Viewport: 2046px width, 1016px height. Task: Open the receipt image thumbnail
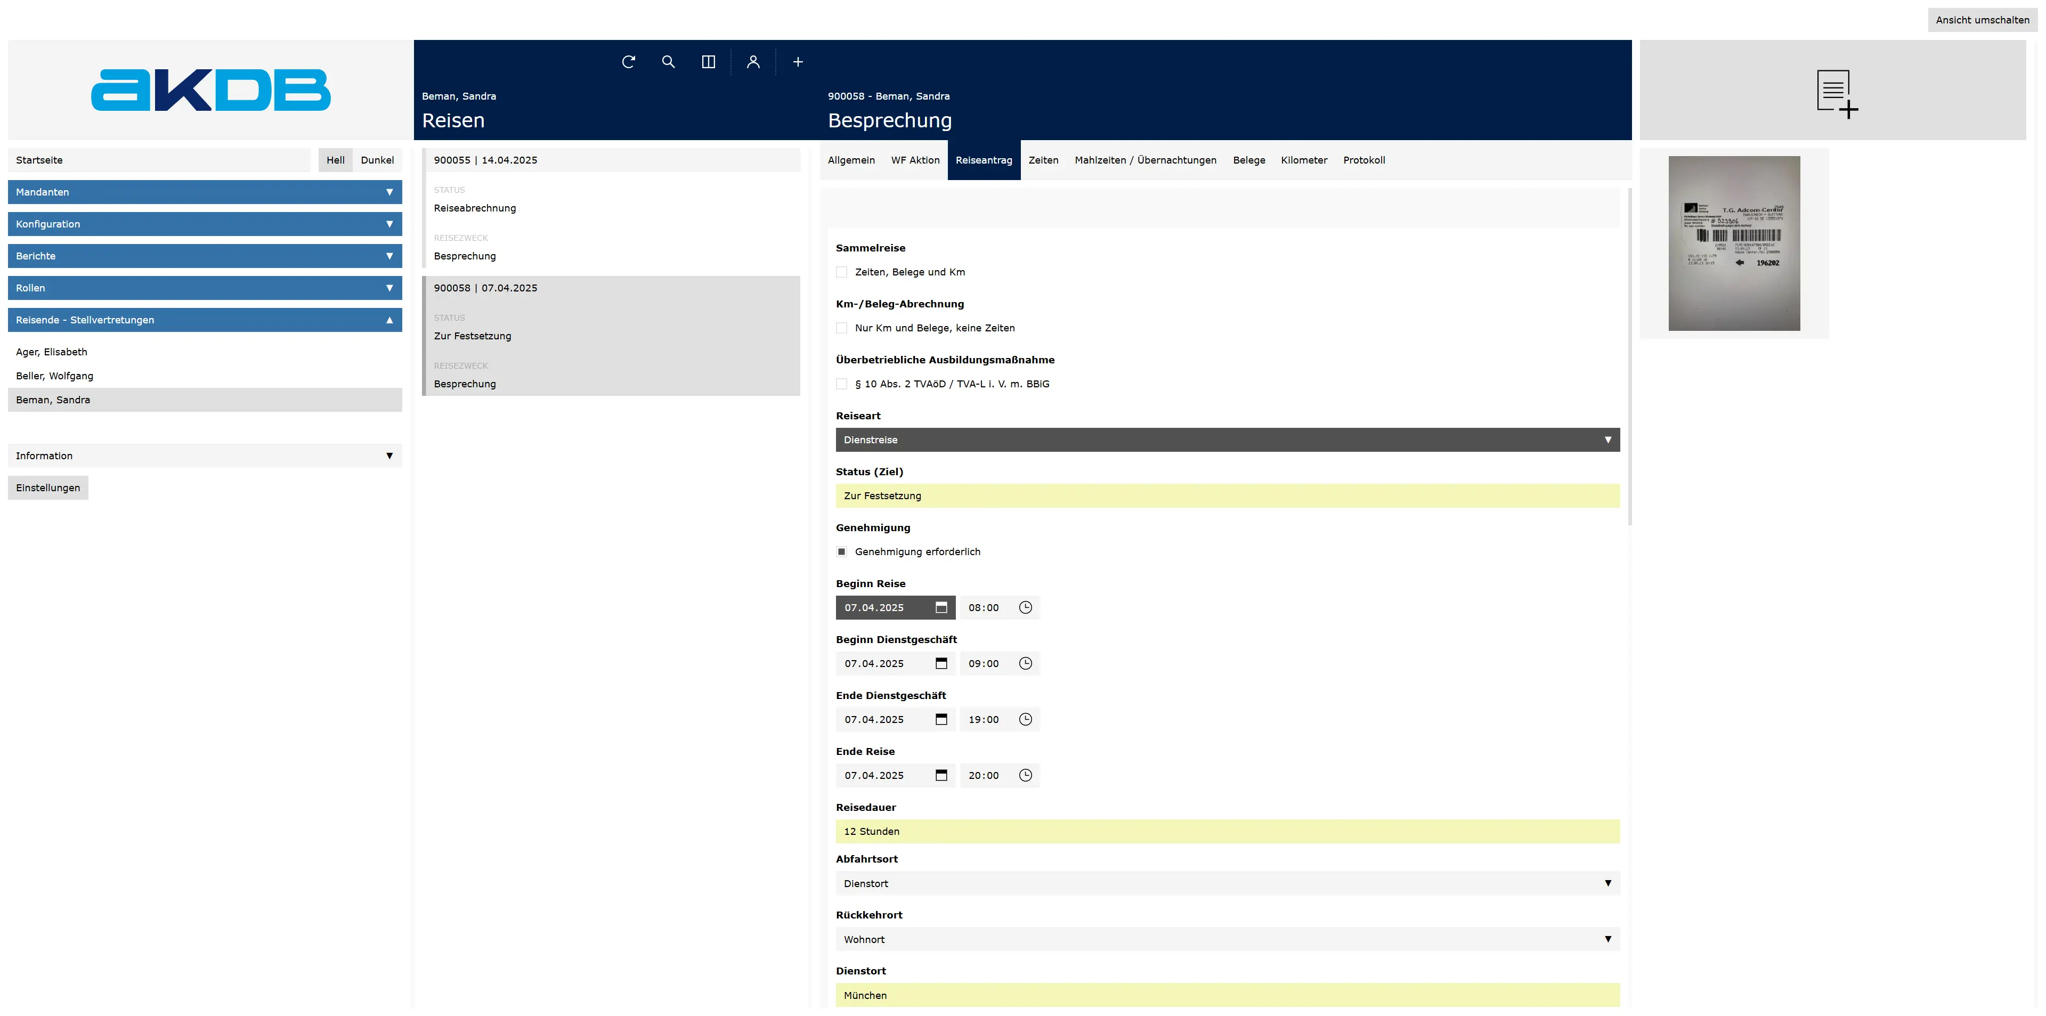click(1734, 243)
